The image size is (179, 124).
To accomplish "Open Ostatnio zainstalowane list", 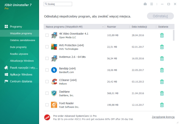I will coord(23,40).
